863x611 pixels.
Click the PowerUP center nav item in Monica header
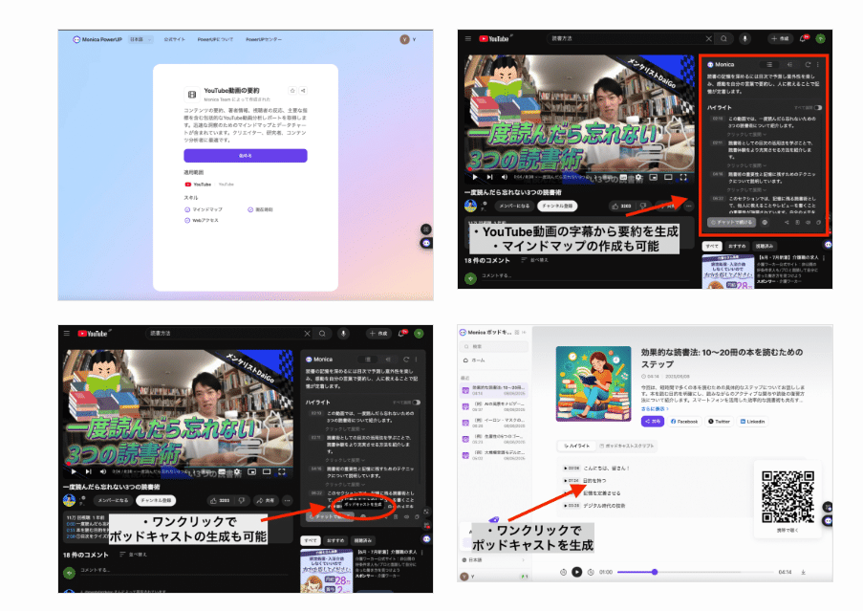click(x=264, y=39)
